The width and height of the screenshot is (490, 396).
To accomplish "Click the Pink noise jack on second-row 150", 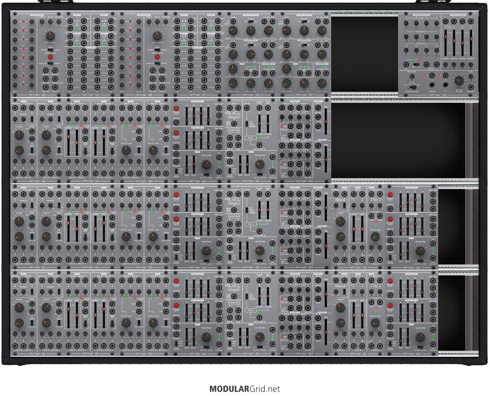I will [x=238, y=145].
